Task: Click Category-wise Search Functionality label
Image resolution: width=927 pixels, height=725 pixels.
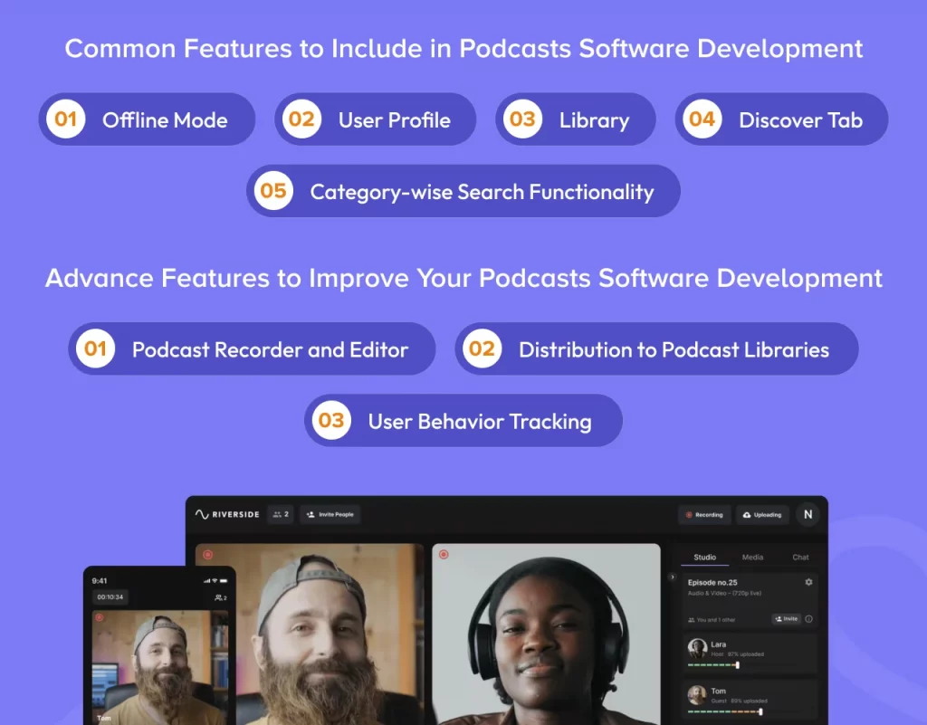Action: click(482, 192)
